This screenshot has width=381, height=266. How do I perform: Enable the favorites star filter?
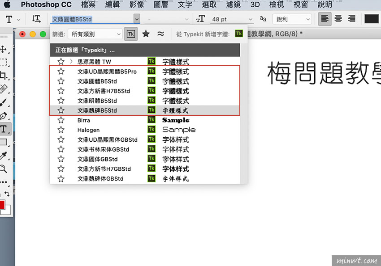145,34
